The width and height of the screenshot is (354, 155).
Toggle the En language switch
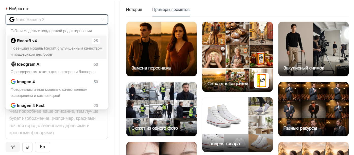pyautogui.click(x=42, y=147)
